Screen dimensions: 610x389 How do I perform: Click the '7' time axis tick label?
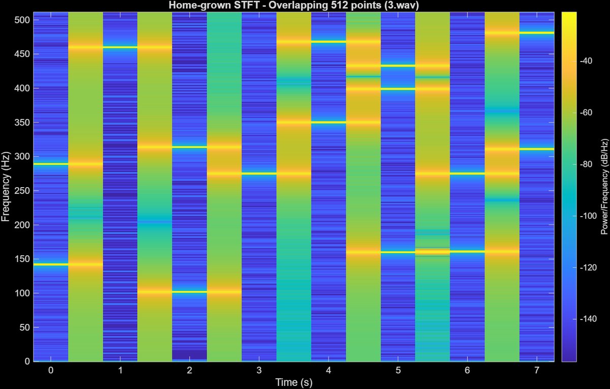pos(537,370)
